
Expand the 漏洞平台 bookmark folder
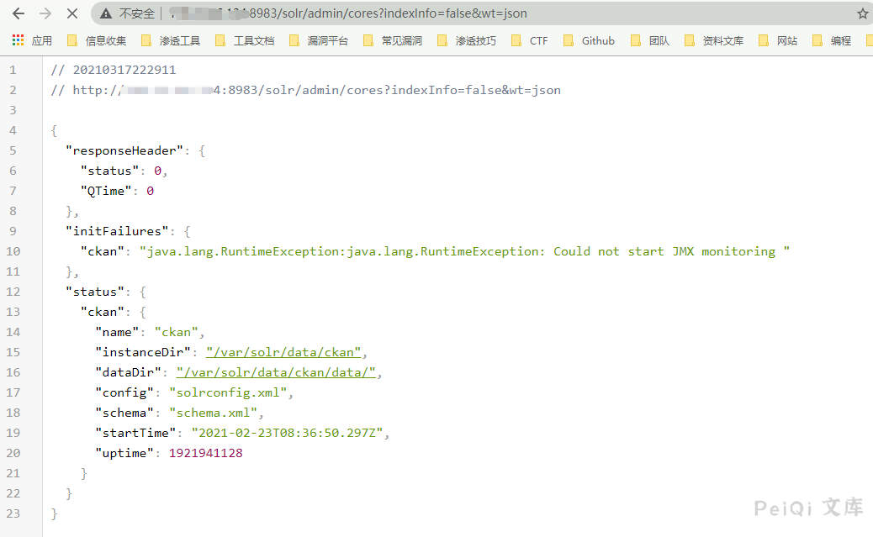pos(319,40)
